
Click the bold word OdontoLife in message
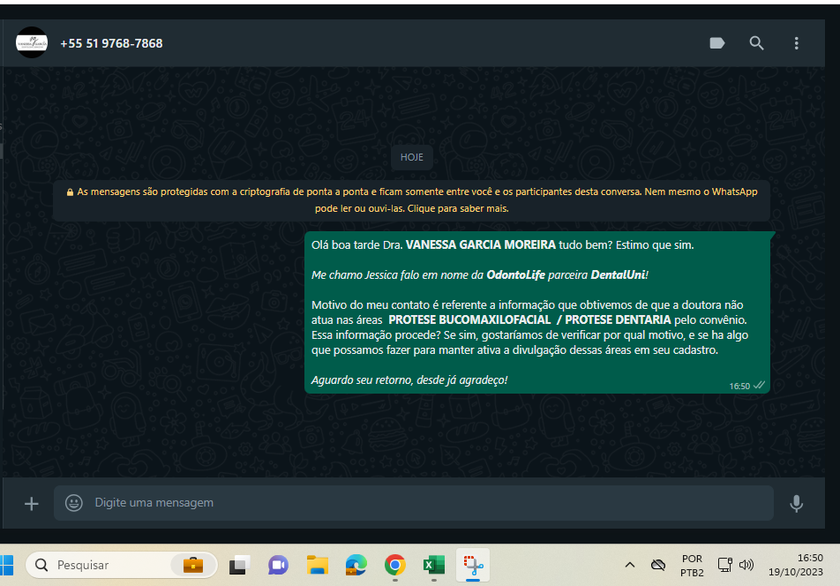pos(515,274)
